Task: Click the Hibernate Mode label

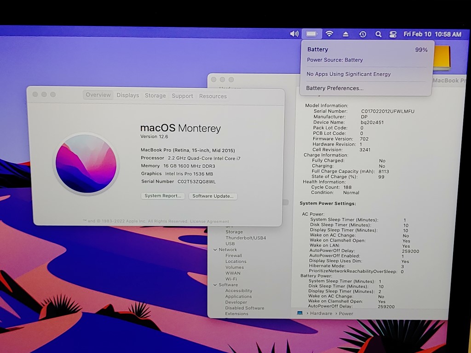Action: click(x=327, y=266)
